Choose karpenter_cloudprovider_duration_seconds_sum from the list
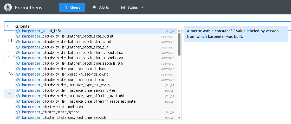The image size is (291, 124). [x=63, y=80]
